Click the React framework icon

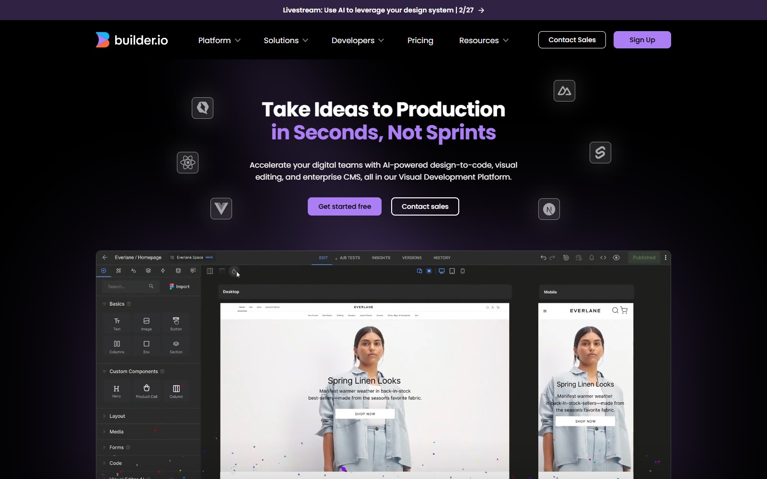click(x=187, y=162)
